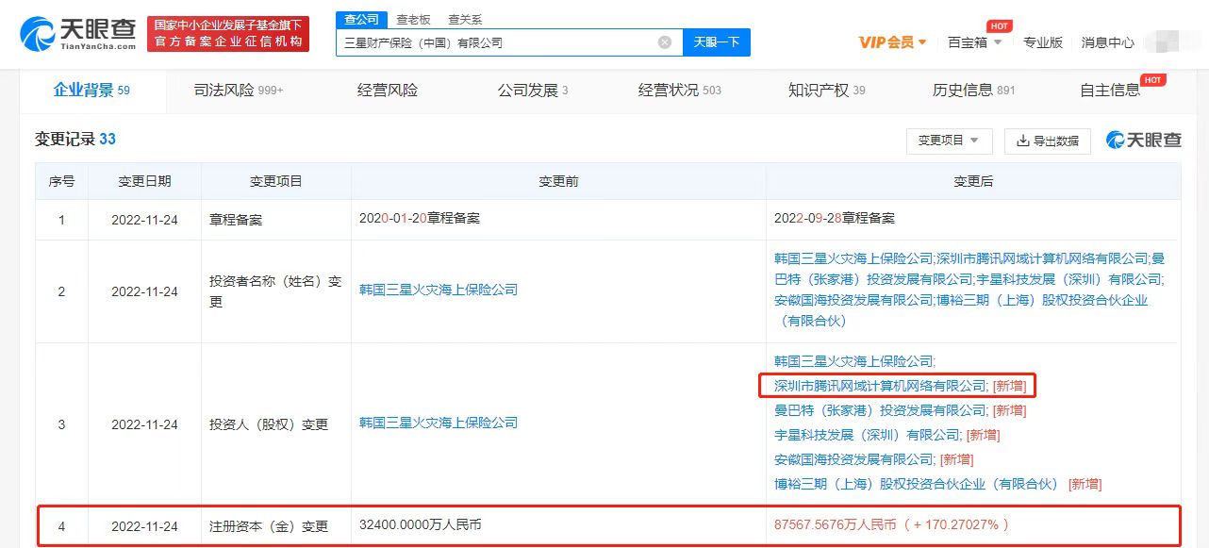The image size is (1209, 548).
Task: Click the red 国家中小企业发展子基金 badge
Action: tap(228, 33)
